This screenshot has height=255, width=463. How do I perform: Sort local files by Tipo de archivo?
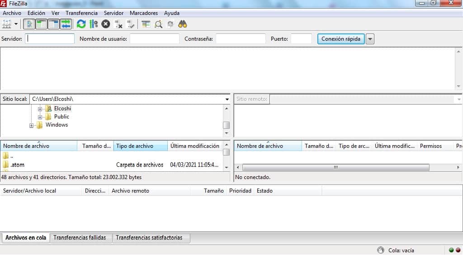pos(141,146)
